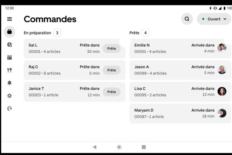Tap the Android home circle button
The image size is (232, 155).
tap(119, 147)
